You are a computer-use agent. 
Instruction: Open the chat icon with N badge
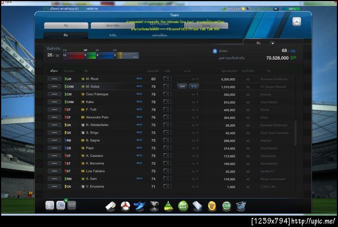coord(61,205)
